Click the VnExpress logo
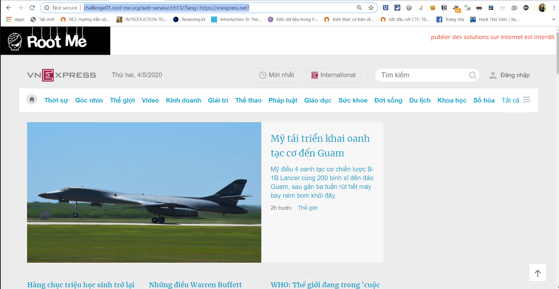Image resolution: width=559 pixels, height=289 pixels. [x=61, y=75]
